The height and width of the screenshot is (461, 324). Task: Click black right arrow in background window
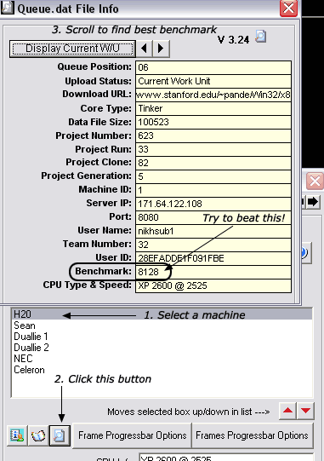313,202
